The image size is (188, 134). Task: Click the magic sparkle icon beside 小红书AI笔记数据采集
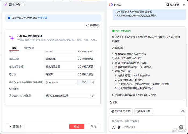pyautogui.click(x=12, y=38)
